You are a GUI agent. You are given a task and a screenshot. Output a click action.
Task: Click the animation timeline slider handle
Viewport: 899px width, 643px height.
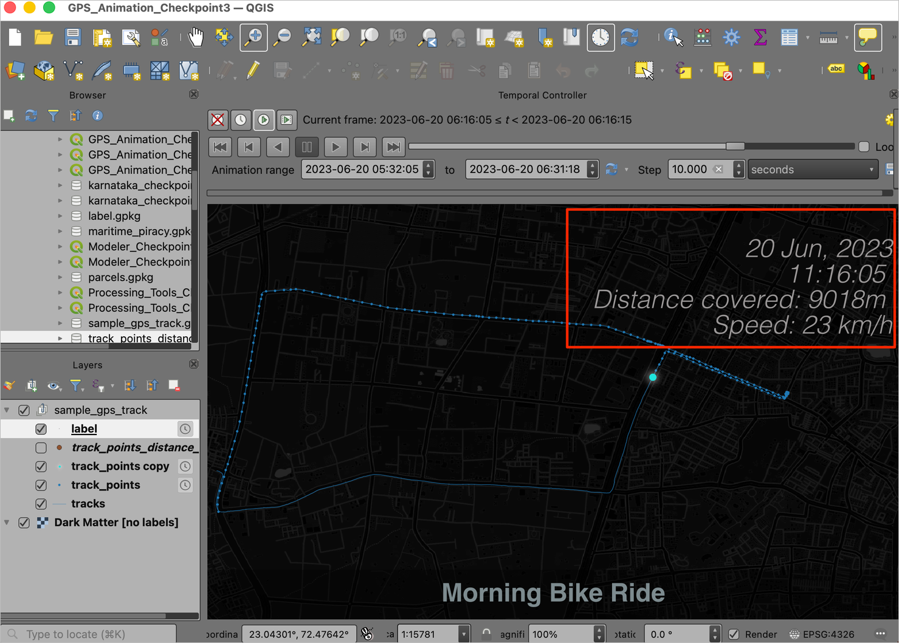coord(735,146)
